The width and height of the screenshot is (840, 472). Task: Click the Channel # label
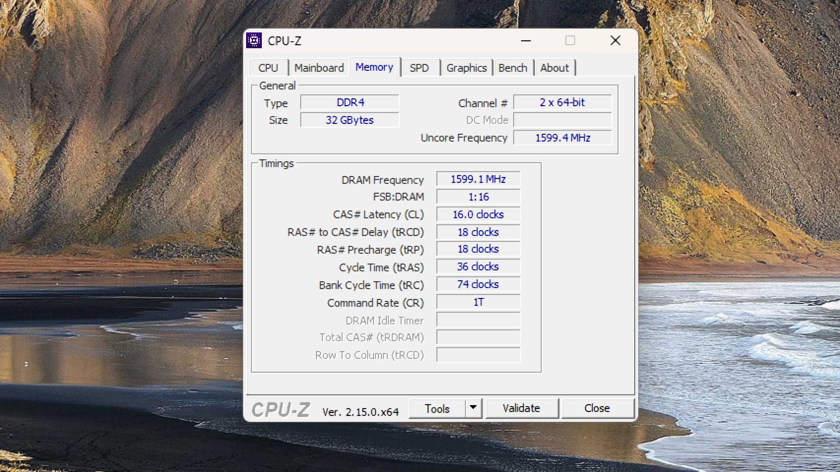coord(483,103)
